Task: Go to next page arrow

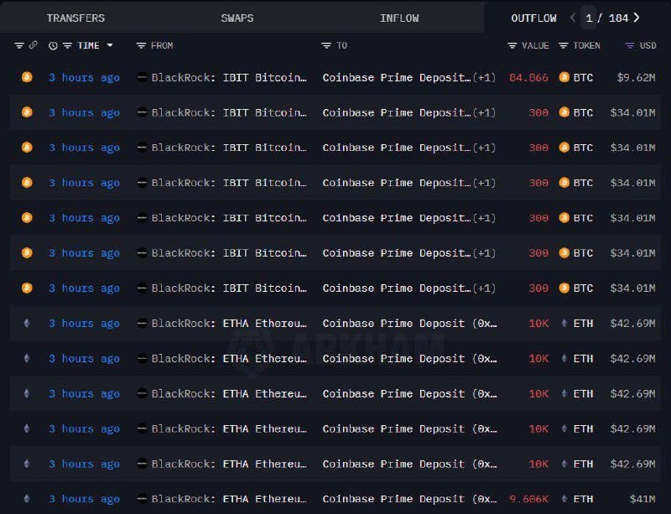Action: 637,18
